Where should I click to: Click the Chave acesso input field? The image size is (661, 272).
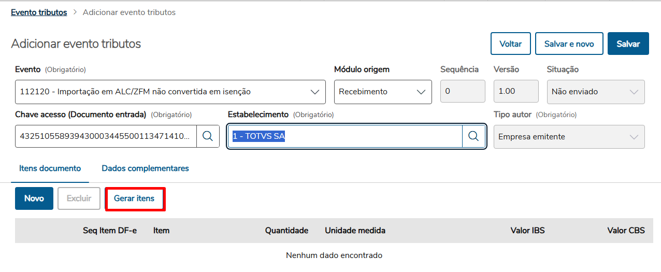click(x=106, y=136)
